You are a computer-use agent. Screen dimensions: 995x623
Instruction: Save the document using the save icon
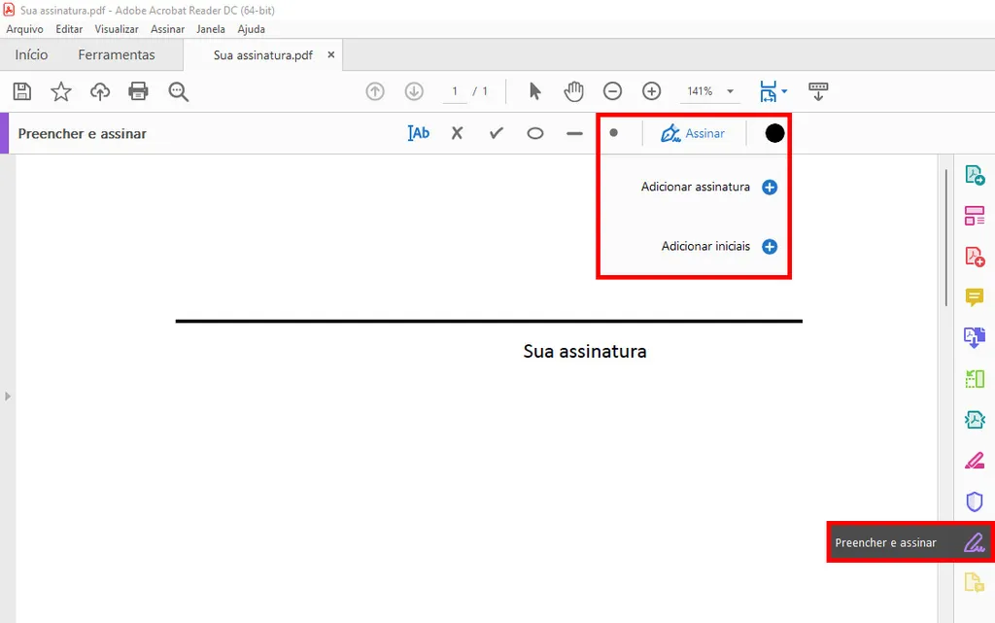(x=21, y=90)
